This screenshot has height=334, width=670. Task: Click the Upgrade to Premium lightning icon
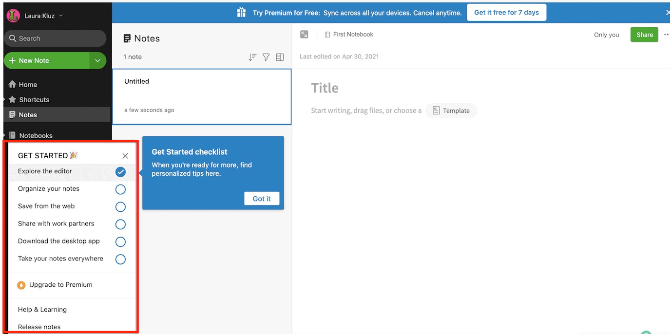(x=21, y=285)
